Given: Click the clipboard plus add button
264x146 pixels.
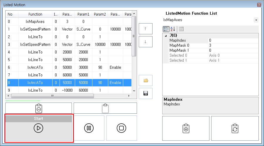Looking at the screenshot, I should click(x=186, y=129).
